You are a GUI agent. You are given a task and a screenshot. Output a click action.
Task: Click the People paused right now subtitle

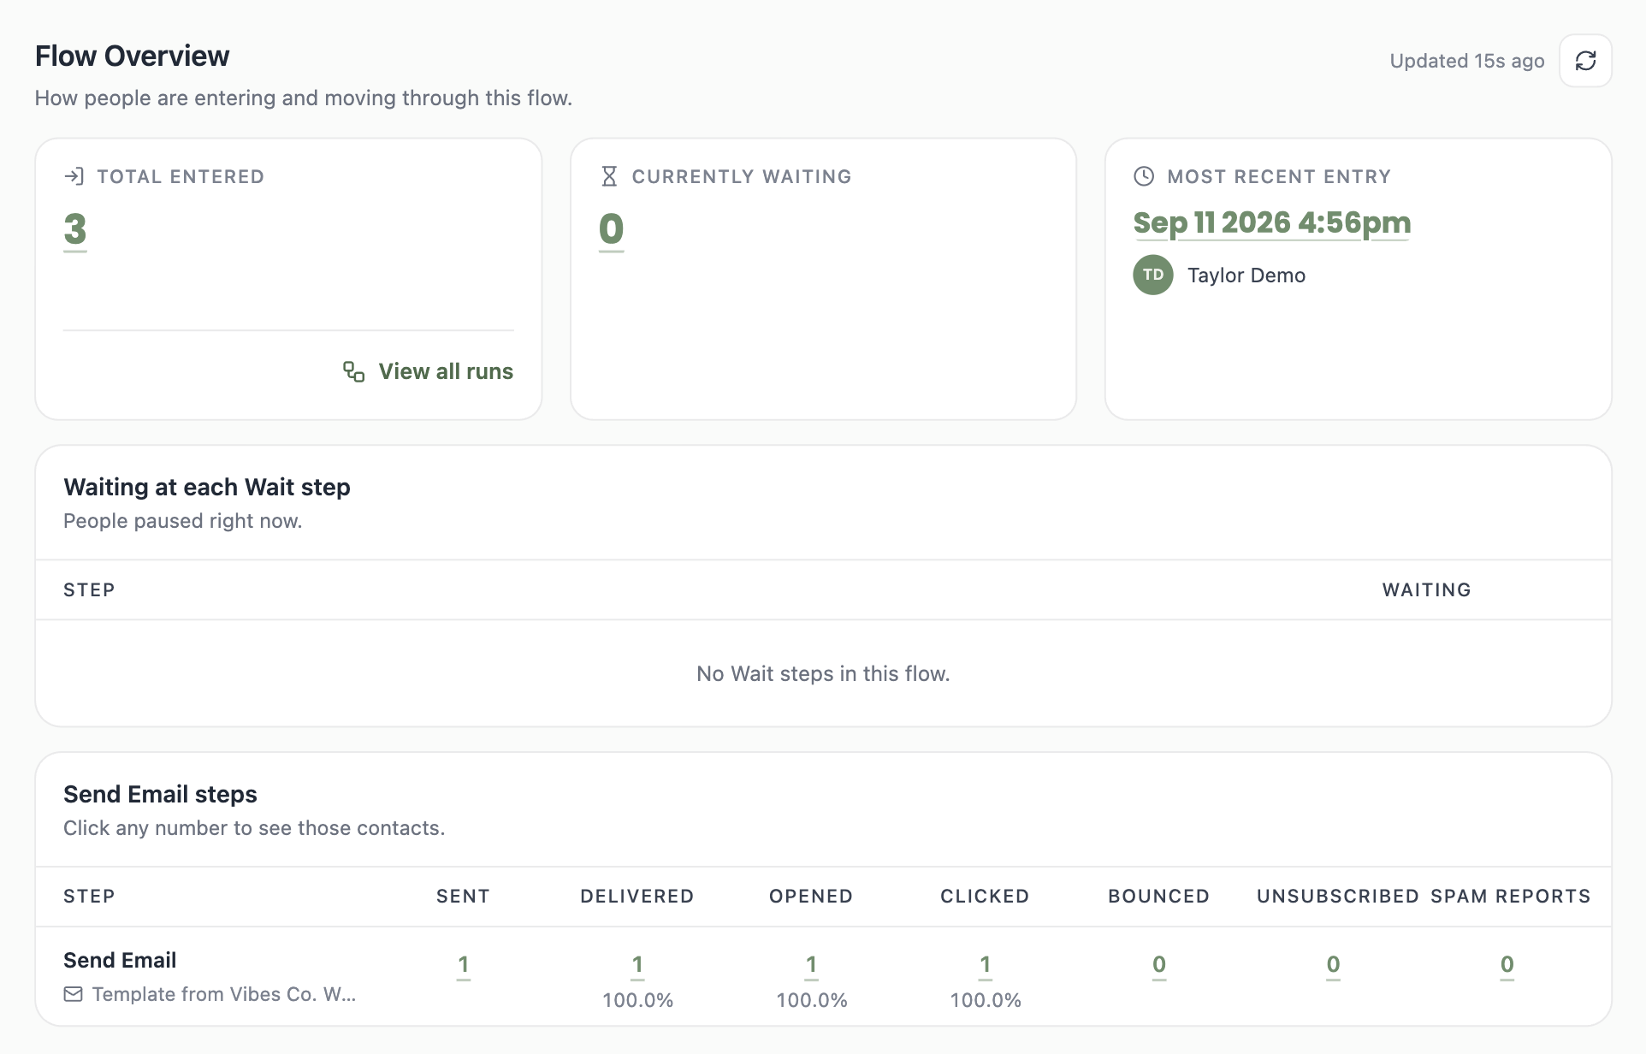pos(183,521)
